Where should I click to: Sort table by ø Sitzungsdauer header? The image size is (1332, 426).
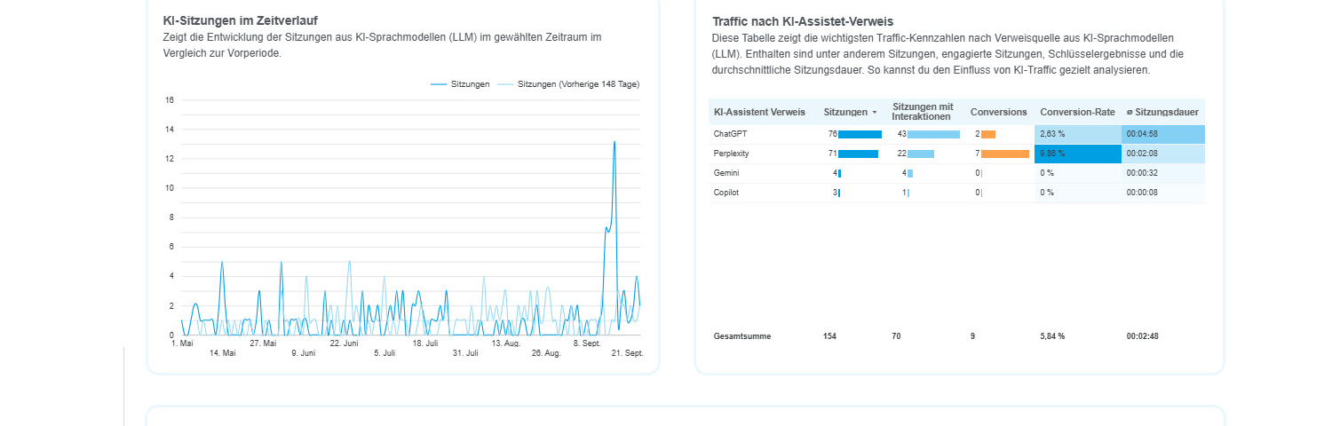coord(1162,112)
